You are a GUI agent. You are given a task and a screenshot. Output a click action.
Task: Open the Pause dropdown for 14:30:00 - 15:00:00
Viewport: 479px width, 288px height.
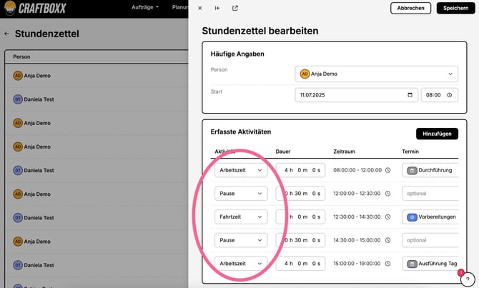[x=241, y=240]
